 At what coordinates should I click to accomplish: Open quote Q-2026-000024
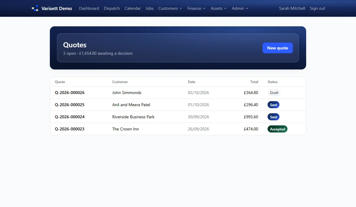(70, 117)
